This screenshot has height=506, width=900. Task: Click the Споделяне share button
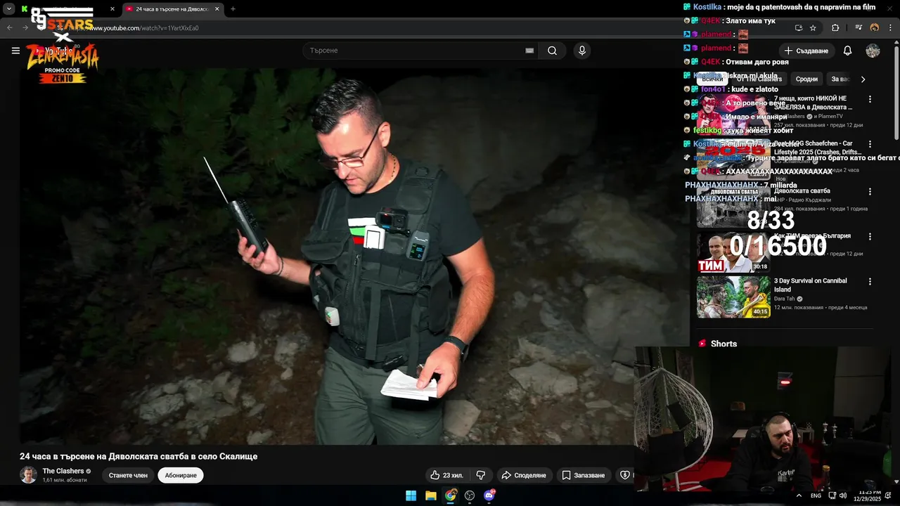tap(523, 475)
